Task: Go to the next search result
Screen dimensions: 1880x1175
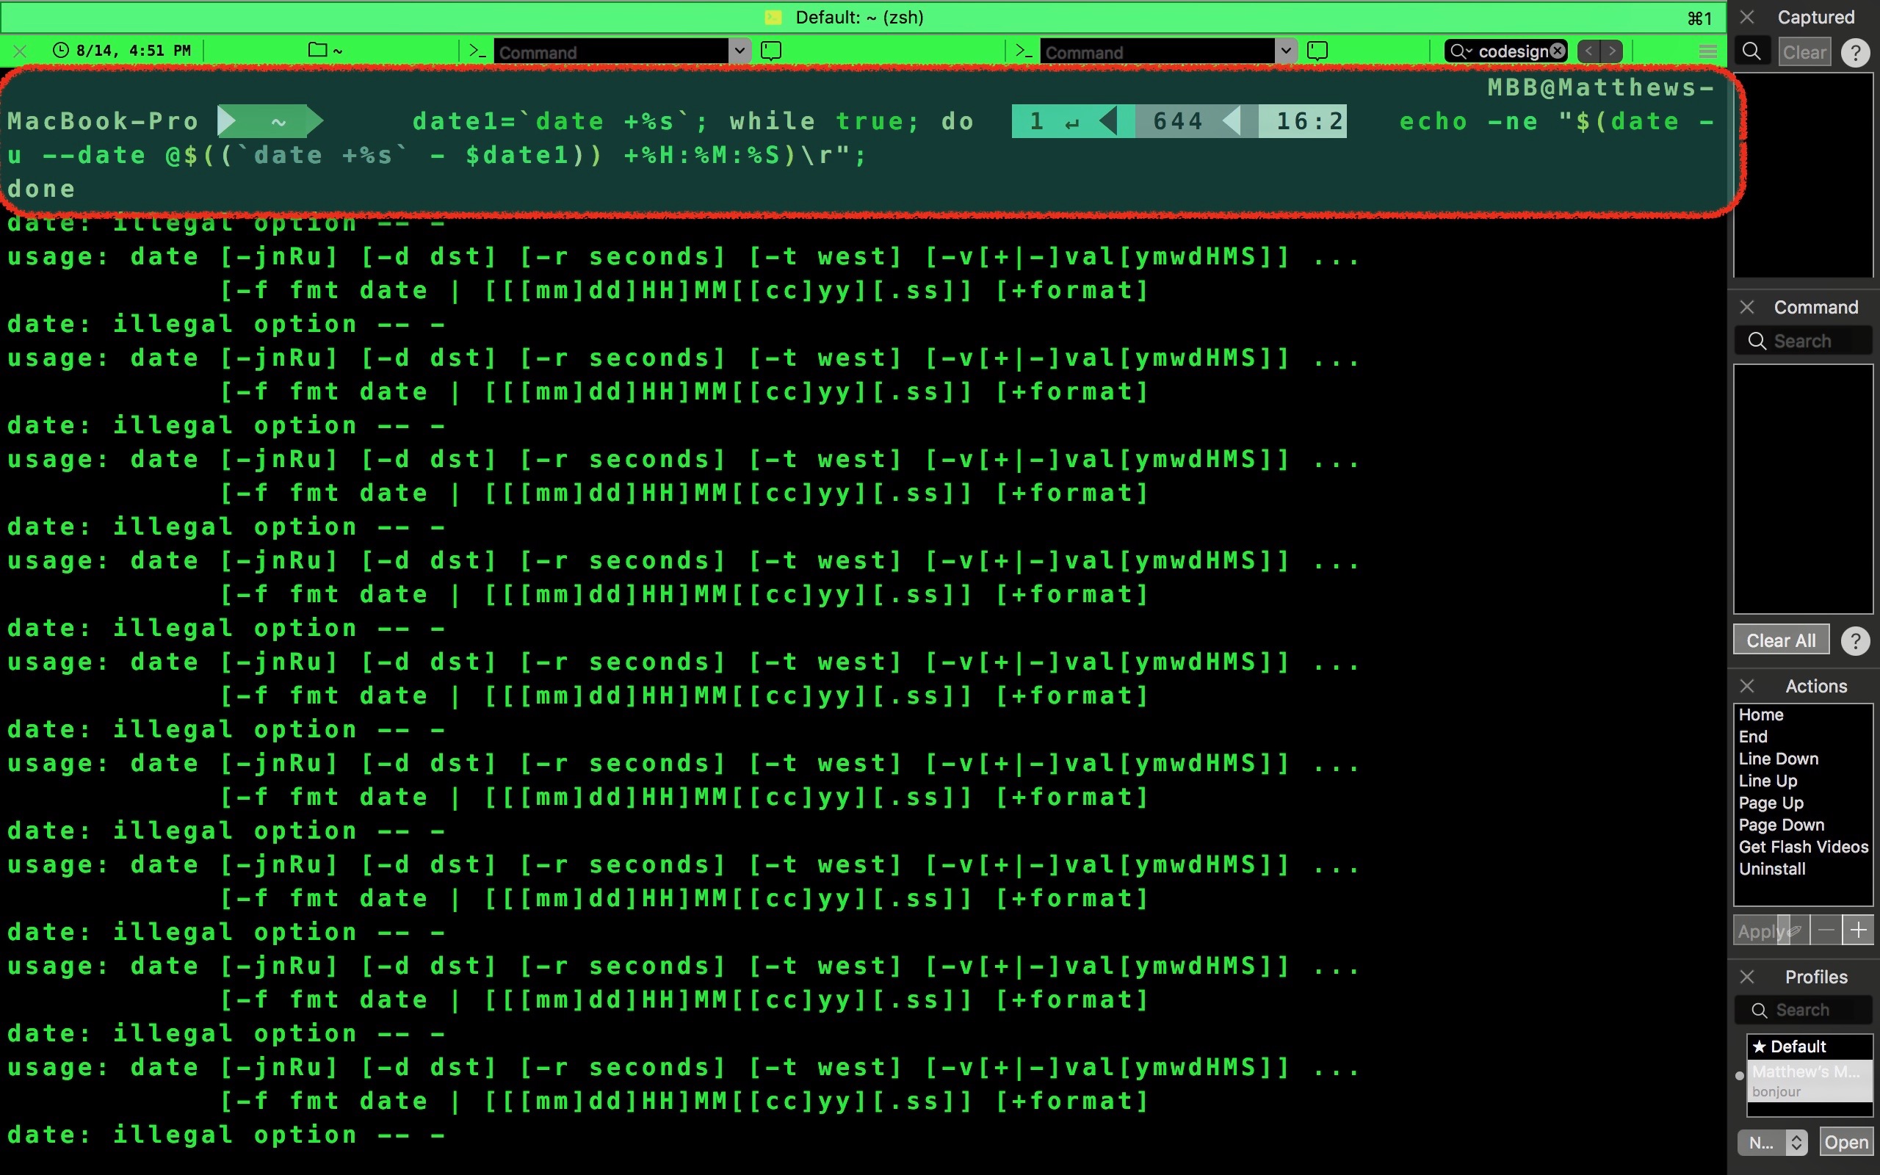Action: click(x=1613, y=51)
